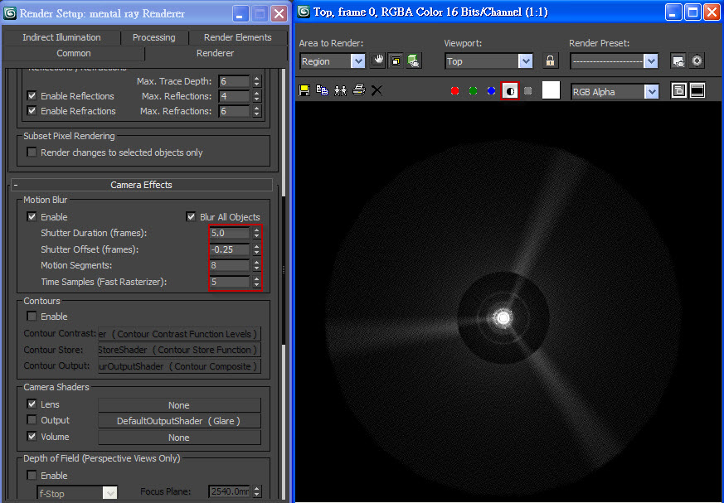This screenshot has height=503, width=724.
Task: Toggle the Motion Blur Enable checkbox
Action: tap(32, 216)
